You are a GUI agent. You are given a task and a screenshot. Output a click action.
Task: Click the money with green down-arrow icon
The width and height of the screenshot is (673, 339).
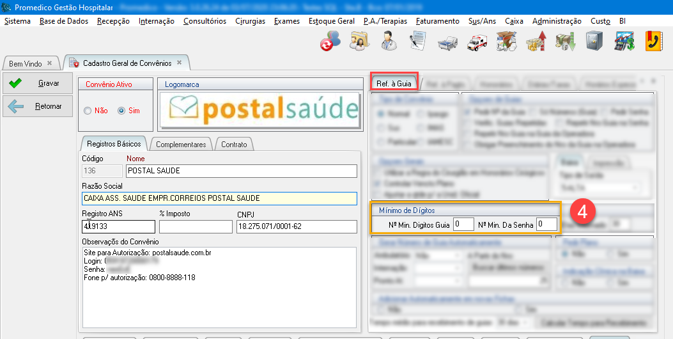click(565, 42)
